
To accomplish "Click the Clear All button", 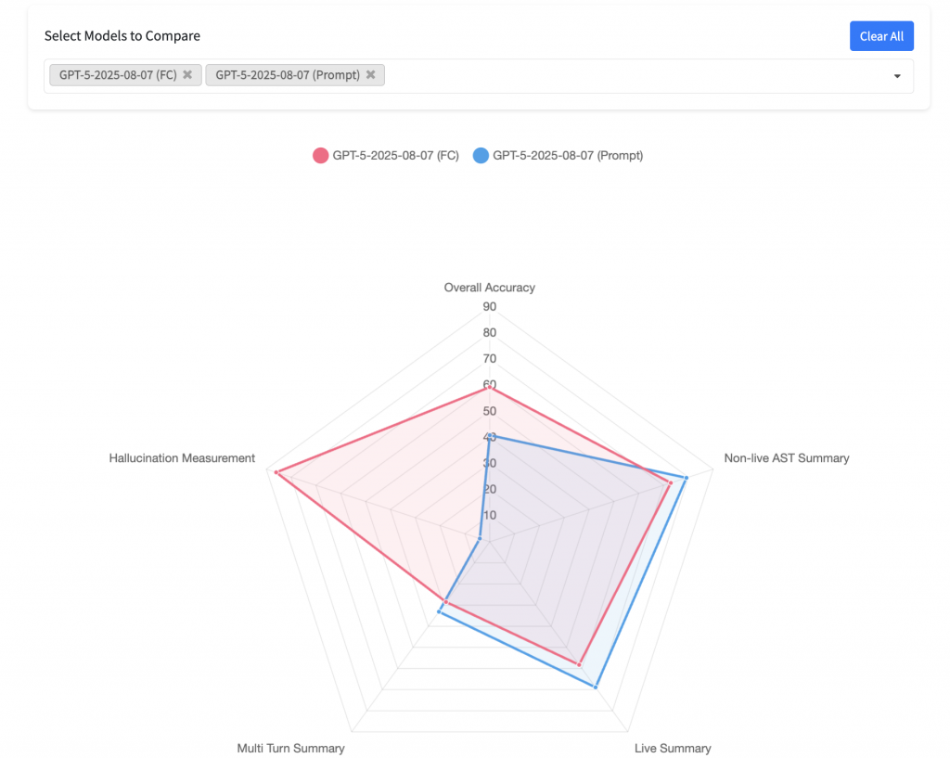I will pyautogui.click(x=881, y=36).
